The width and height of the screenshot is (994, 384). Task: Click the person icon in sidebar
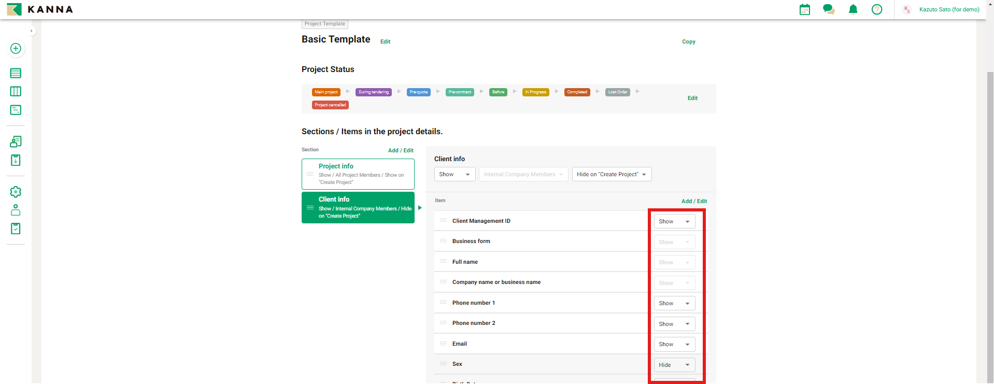[x=16, y=210]
